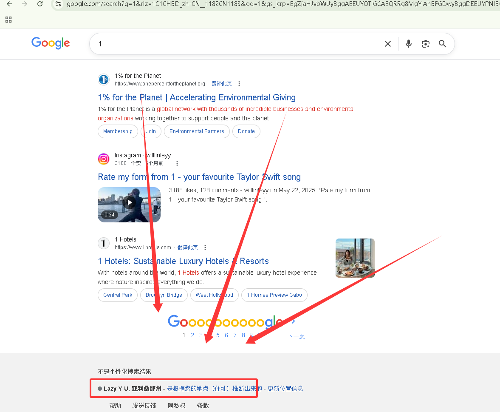Open the Donate sitelink chip
500x412 pixels.
246,131
